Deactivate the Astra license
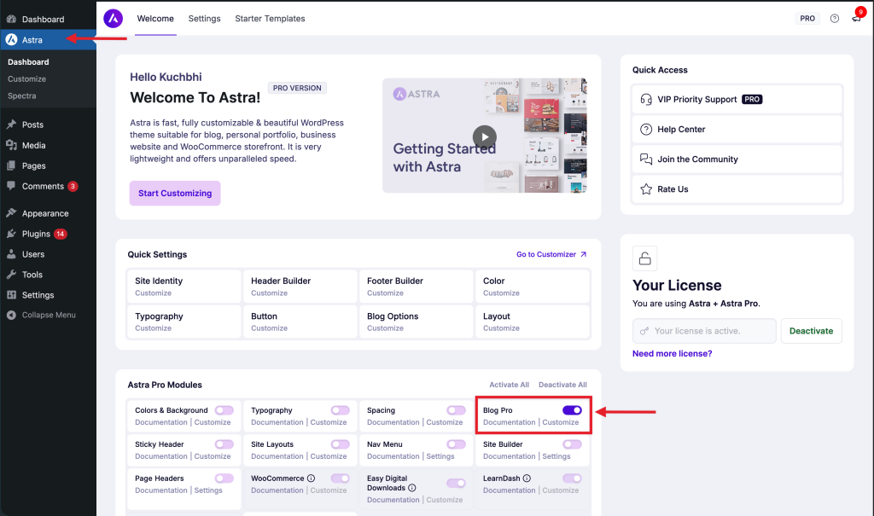Screen dimensions: 874x516 click(x=811, y=331)
